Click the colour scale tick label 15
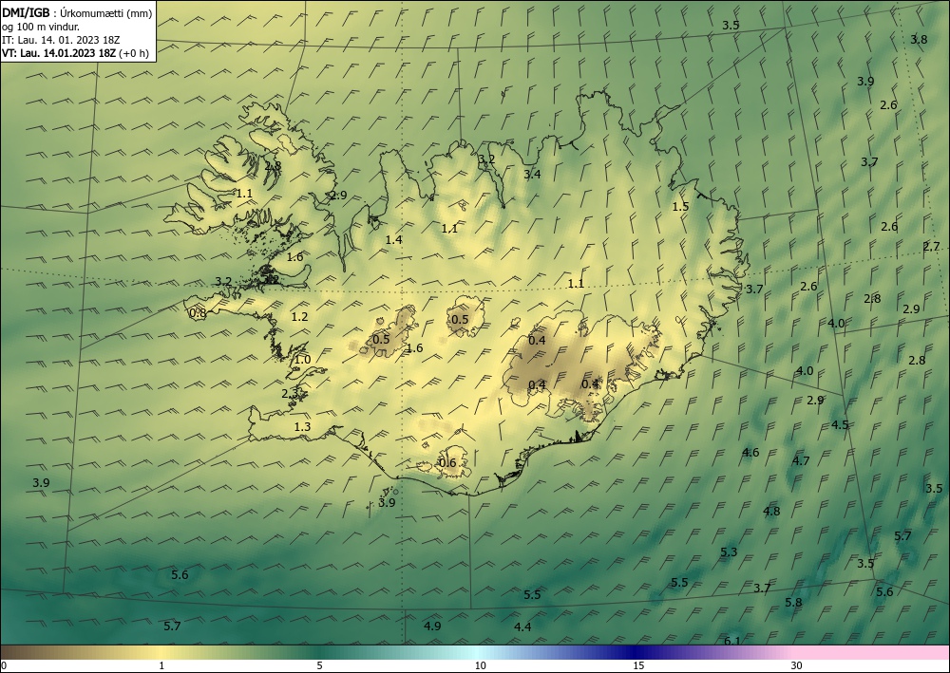Viewport: 950px width, 673px height. pyautogui.click(x=638, y=666)
